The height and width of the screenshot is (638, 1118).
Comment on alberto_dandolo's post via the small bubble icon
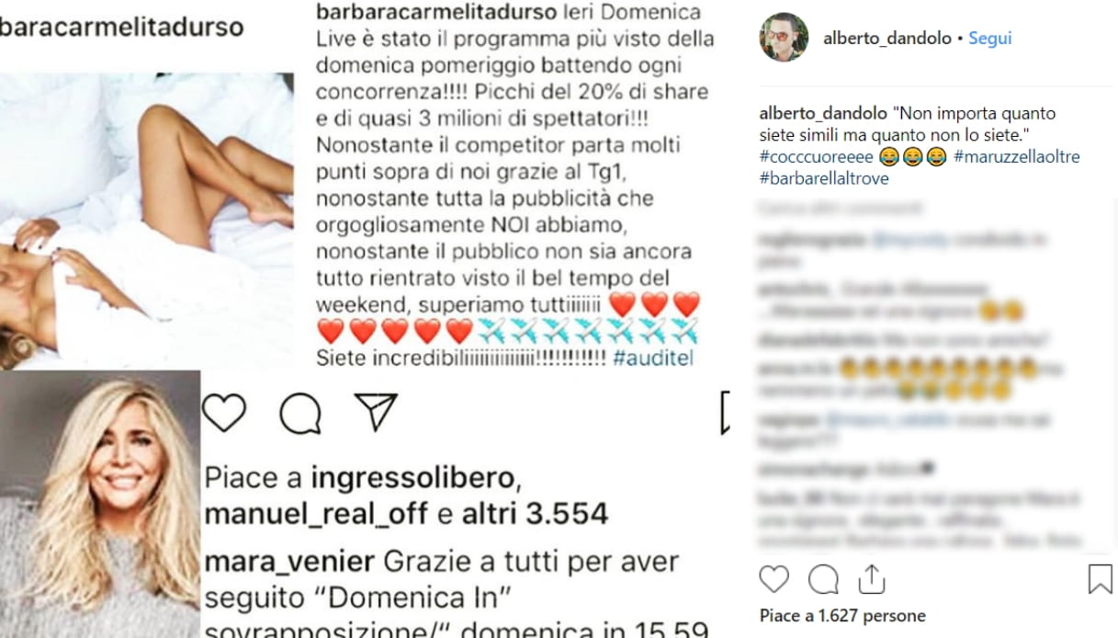pyautogui.click(x=823, y=579)
